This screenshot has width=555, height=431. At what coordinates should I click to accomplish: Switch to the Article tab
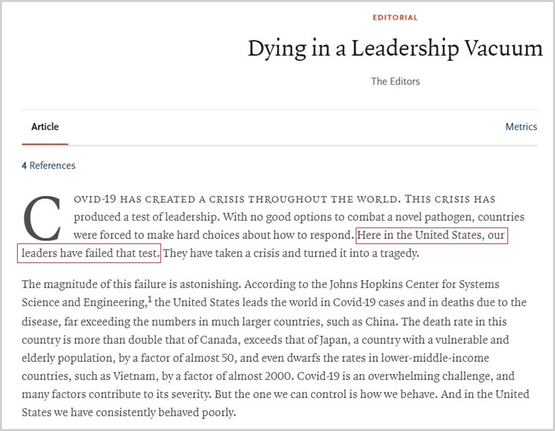(x=45, y=127)
